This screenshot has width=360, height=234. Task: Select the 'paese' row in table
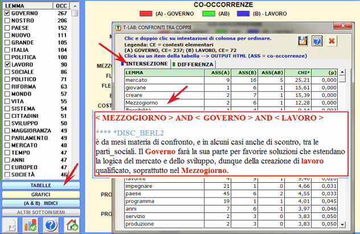(x=231, y=194)
